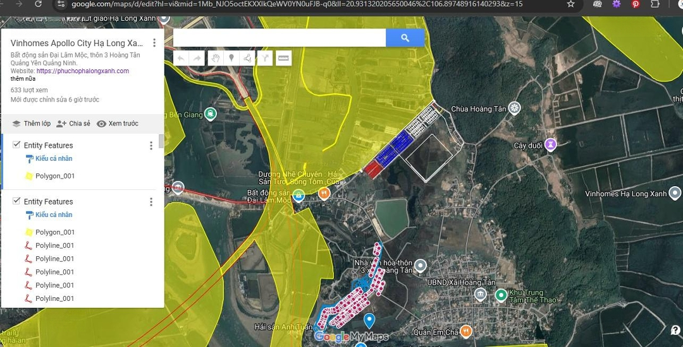Click the UBND Xã Hoàng Tân marker
The height and width of the screenshot is (347, 683).
coord(481,295)
